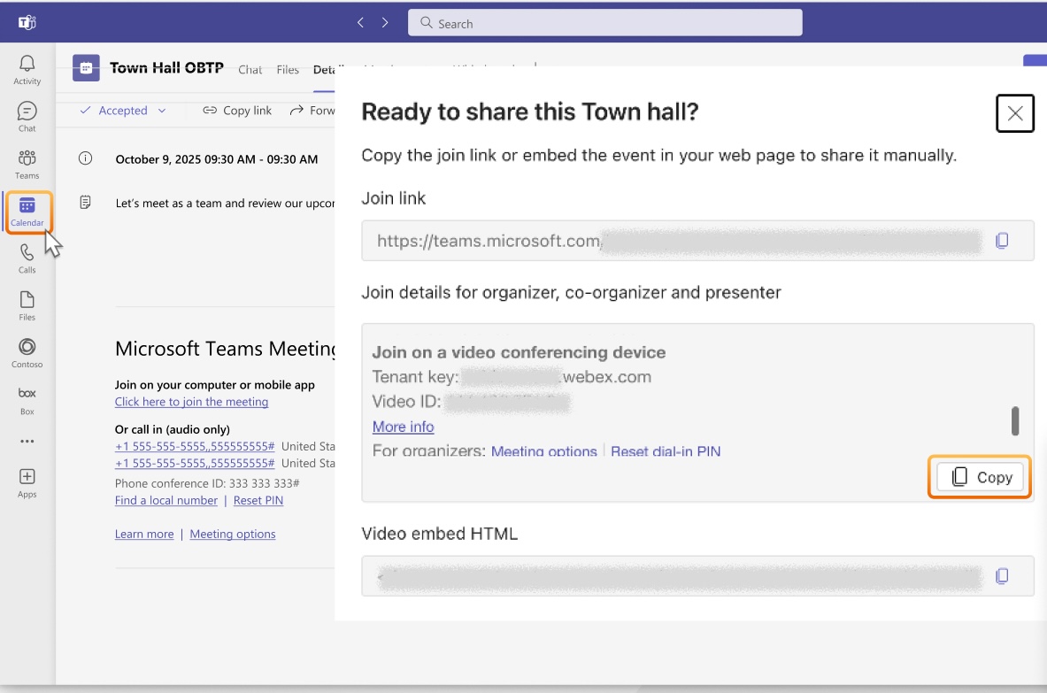The image size is (1047, 693).
Task: Copy the video embed HTML via clipboard icon
Action: pyautogui.click(x=1002, y=575)
